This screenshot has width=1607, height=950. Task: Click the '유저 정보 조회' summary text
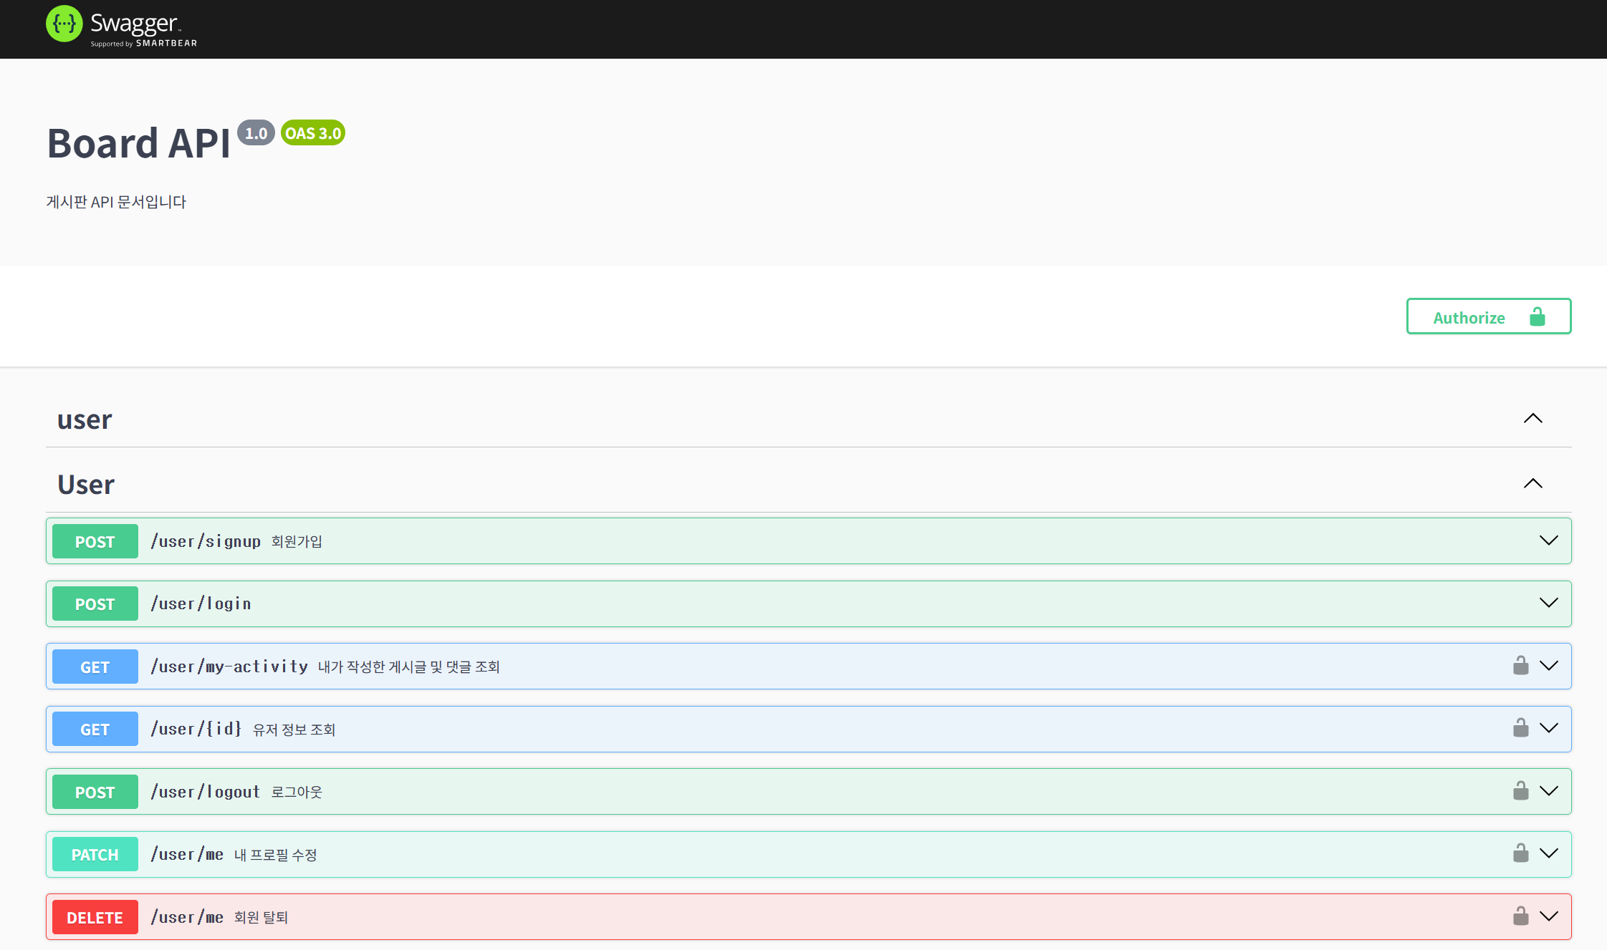(294, 730)
